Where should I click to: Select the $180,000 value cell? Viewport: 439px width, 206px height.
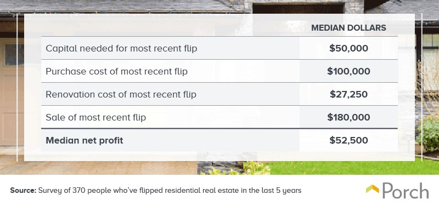pos(348,117)
